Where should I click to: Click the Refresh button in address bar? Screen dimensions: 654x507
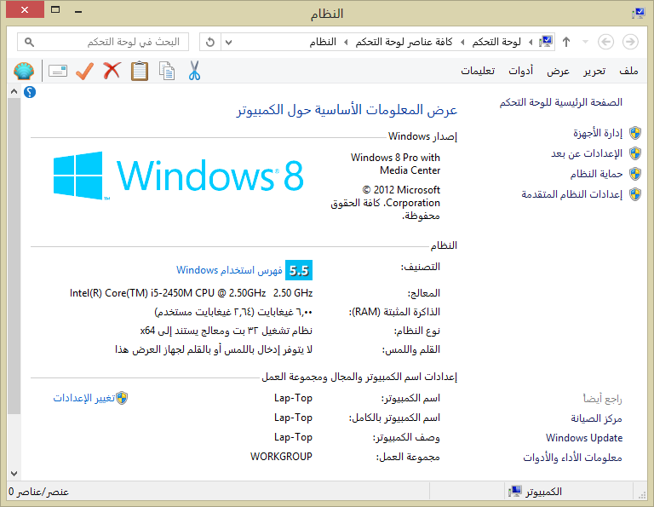[x=210, y=42]
